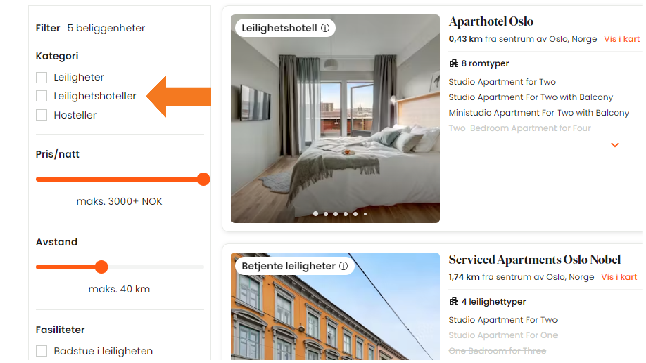Tick the Hosteller checkbox
This screenshot has height=363, width=646.
41,115
